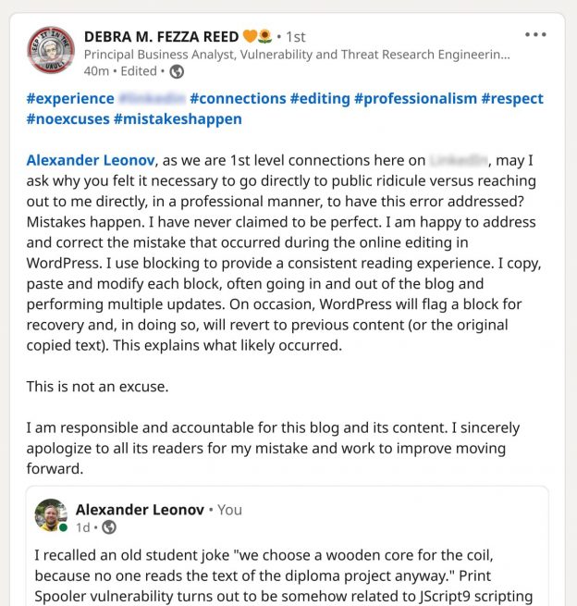
Task: Open the #connections hashtag
Action: (238, 99)
